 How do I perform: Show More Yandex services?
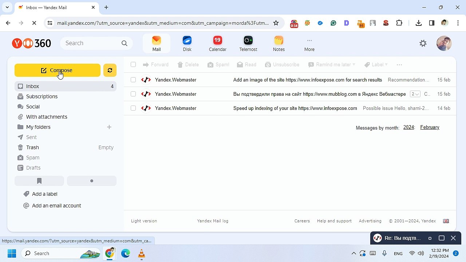pos(309,44)
